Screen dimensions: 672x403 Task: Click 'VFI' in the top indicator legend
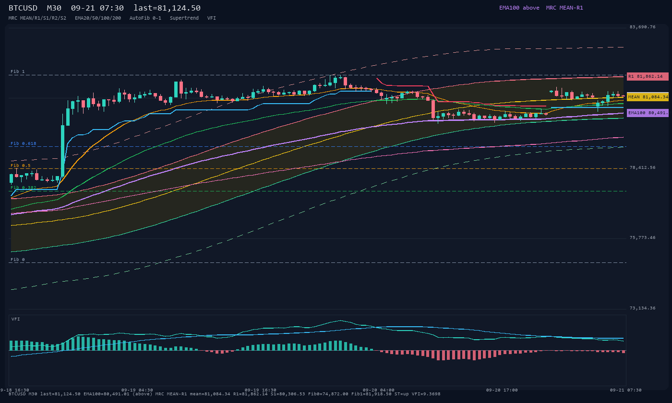pos(212,18)
